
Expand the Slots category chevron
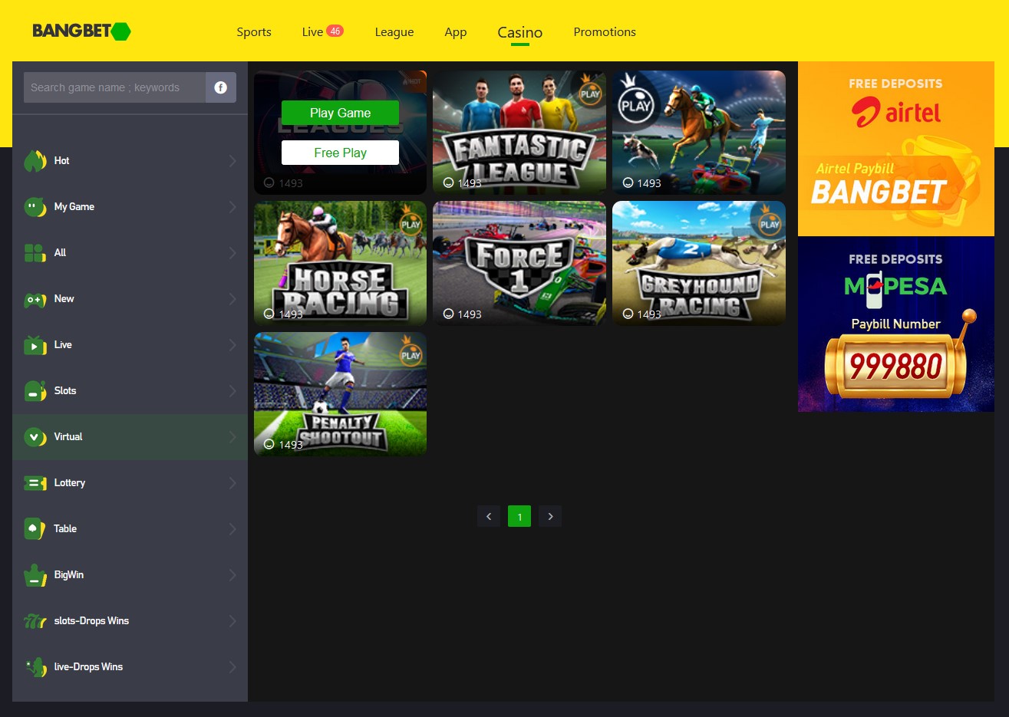(x=232, y=391)
